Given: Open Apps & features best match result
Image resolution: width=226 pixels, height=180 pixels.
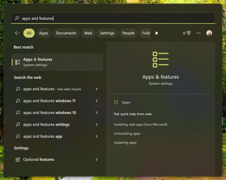Looking at the screenshot, I should pos(57,62).
